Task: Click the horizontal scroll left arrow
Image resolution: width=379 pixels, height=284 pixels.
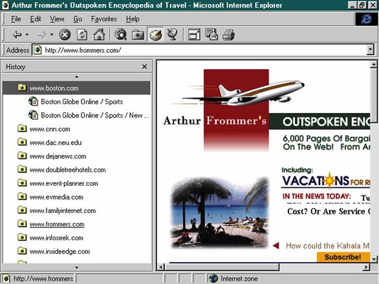Action: coord(161,267)
